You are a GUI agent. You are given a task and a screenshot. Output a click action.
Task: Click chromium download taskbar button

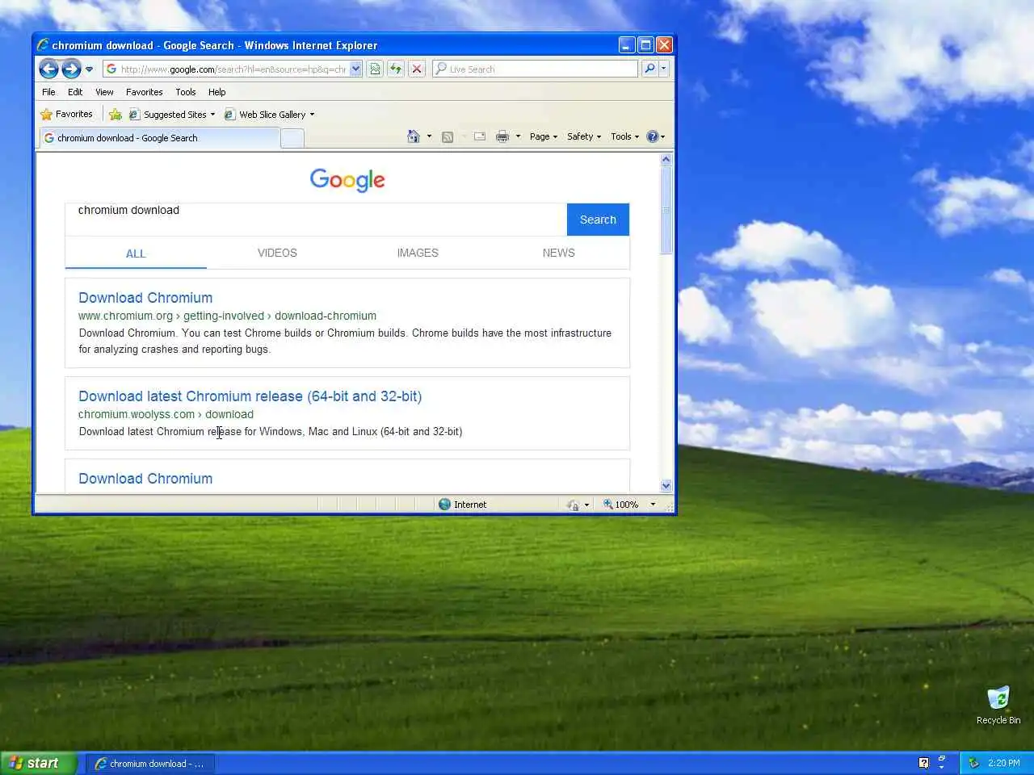(149, 764)
